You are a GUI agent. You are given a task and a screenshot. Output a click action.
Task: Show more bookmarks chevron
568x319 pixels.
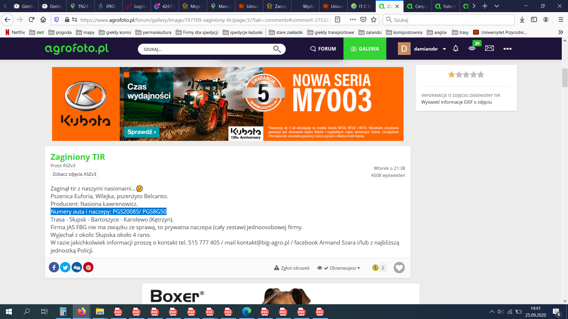[560, 32]
